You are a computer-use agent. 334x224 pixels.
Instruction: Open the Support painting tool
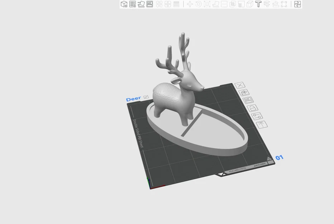(241, 4)
